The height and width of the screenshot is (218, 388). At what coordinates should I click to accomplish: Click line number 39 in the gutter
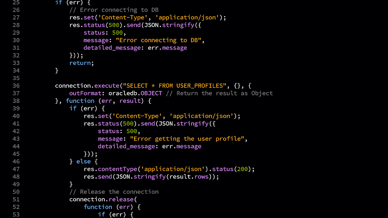(x=16, y=108)
